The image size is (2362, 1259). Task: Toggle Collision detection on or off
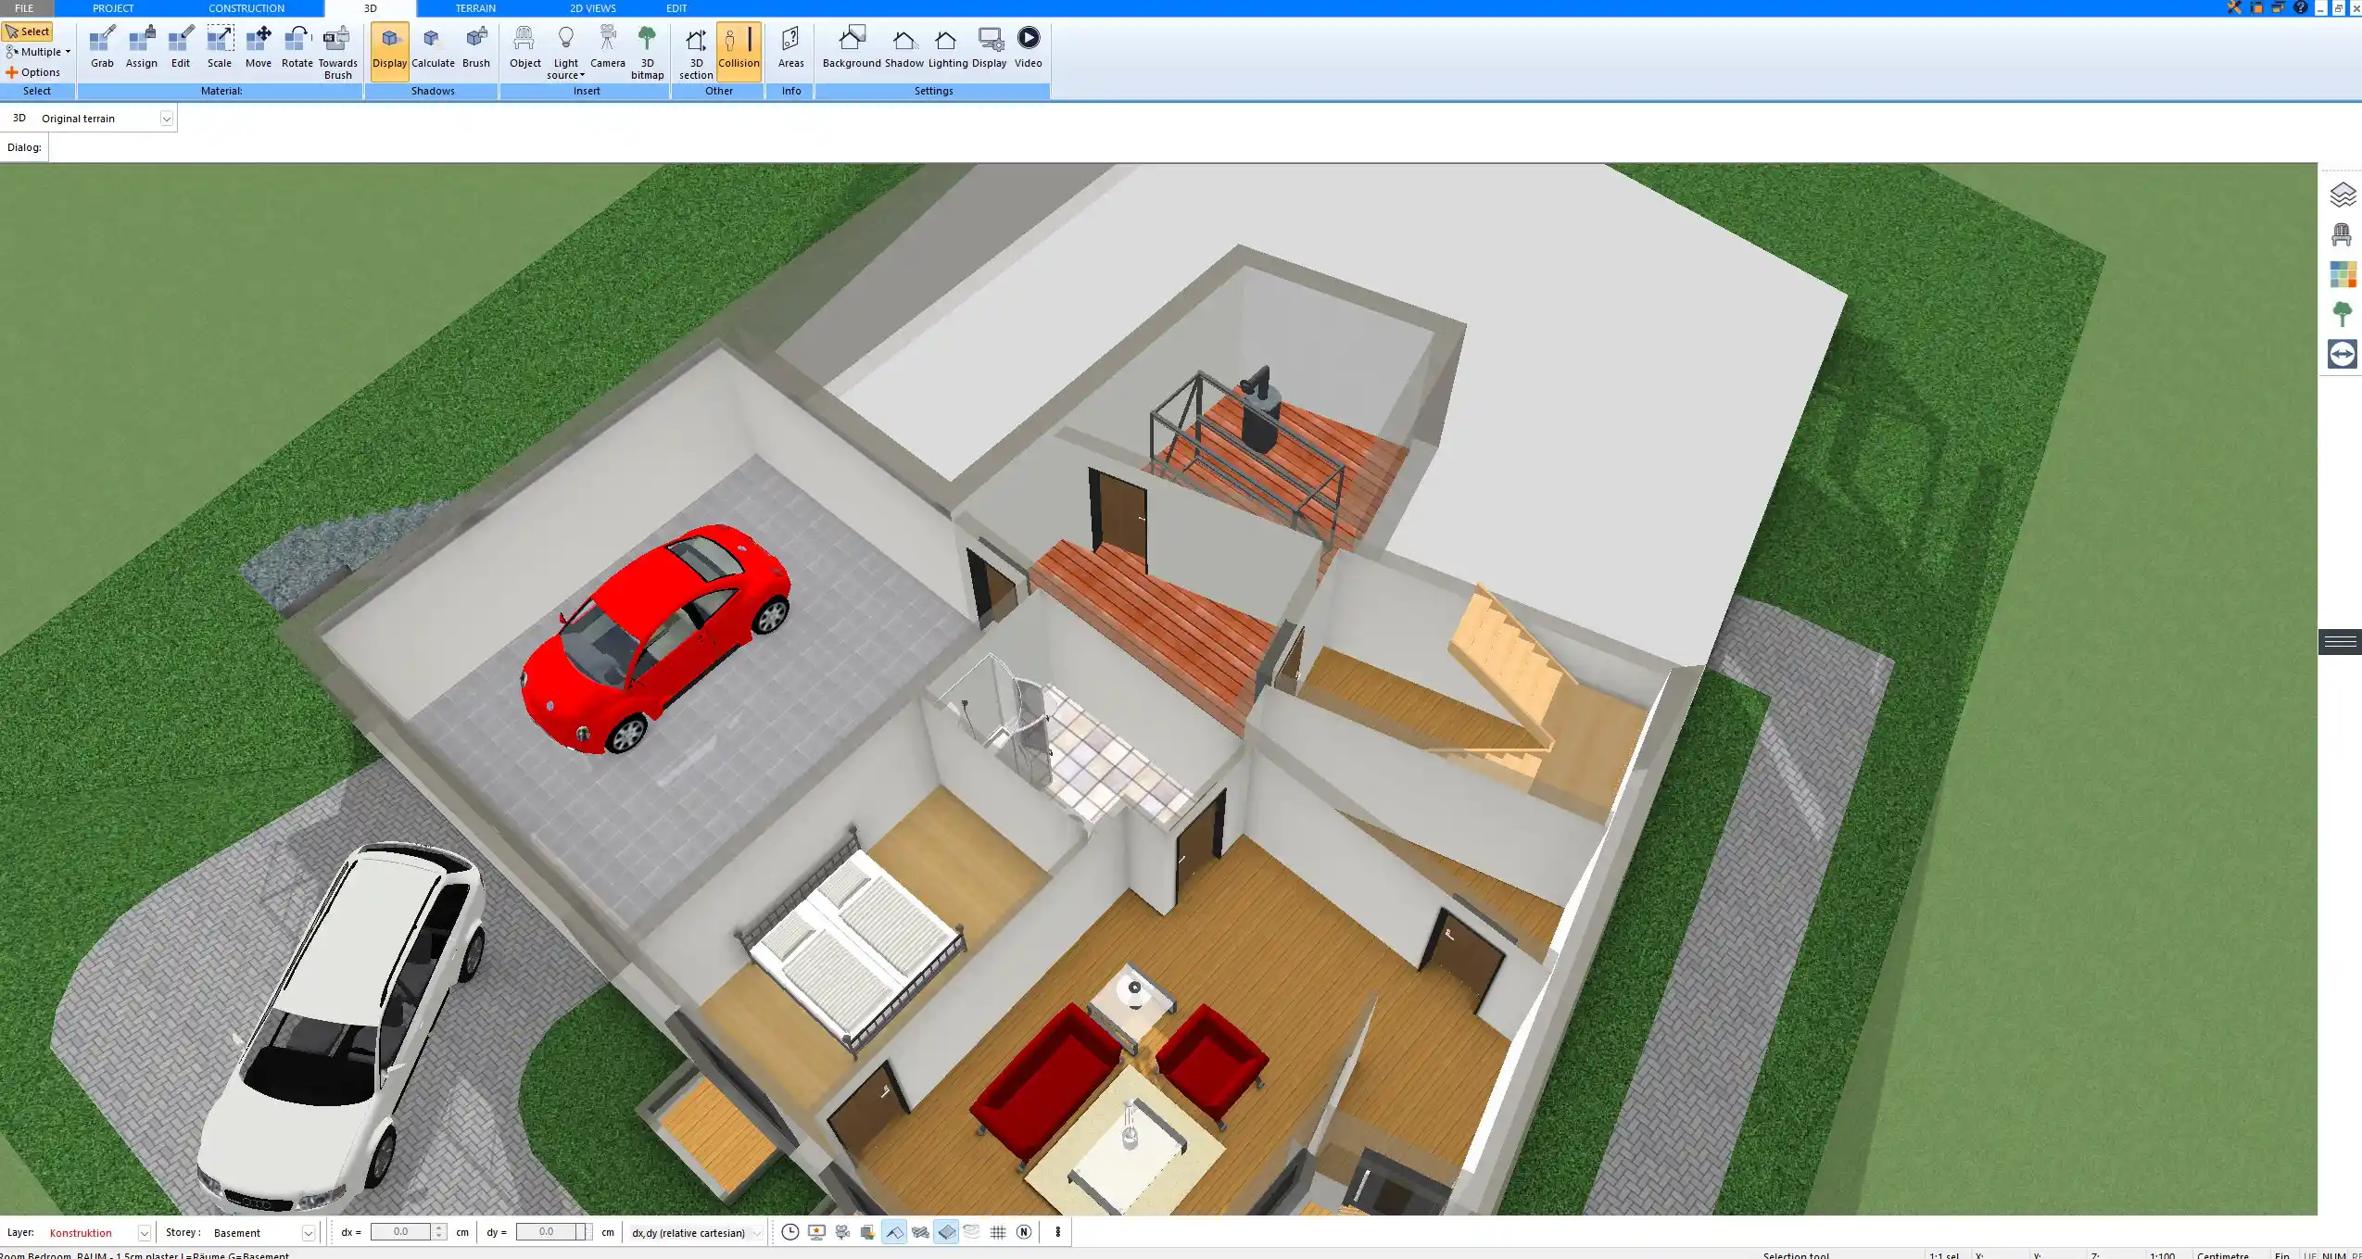click(739, 46)
